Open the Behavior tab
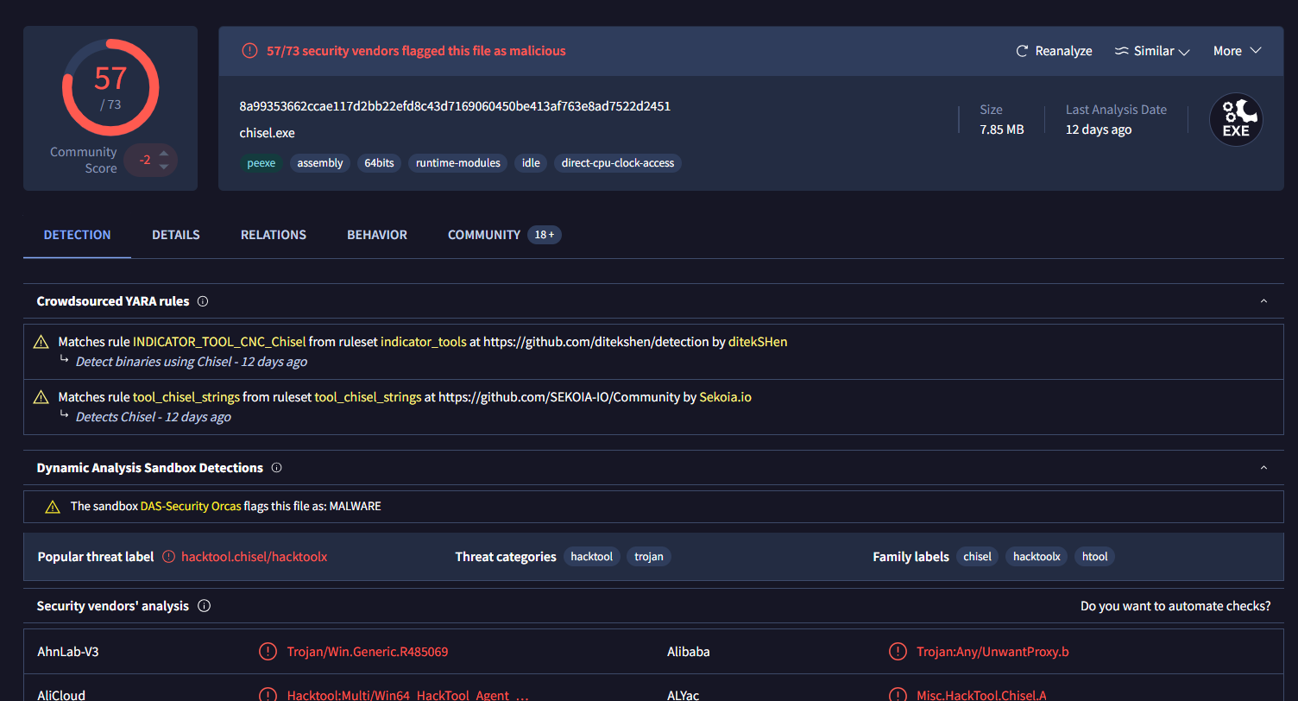This screenshot has height=701, width=1298. pyautogui.click(x=377, y=235)
